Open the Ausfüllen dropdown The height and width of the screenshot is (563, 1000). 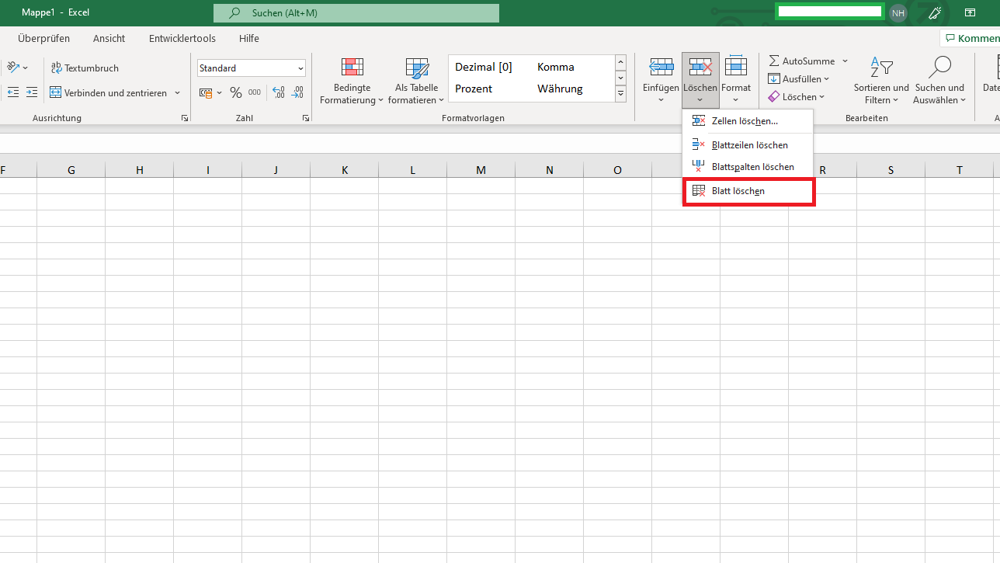pyautogui.click(x=799, y=79)
